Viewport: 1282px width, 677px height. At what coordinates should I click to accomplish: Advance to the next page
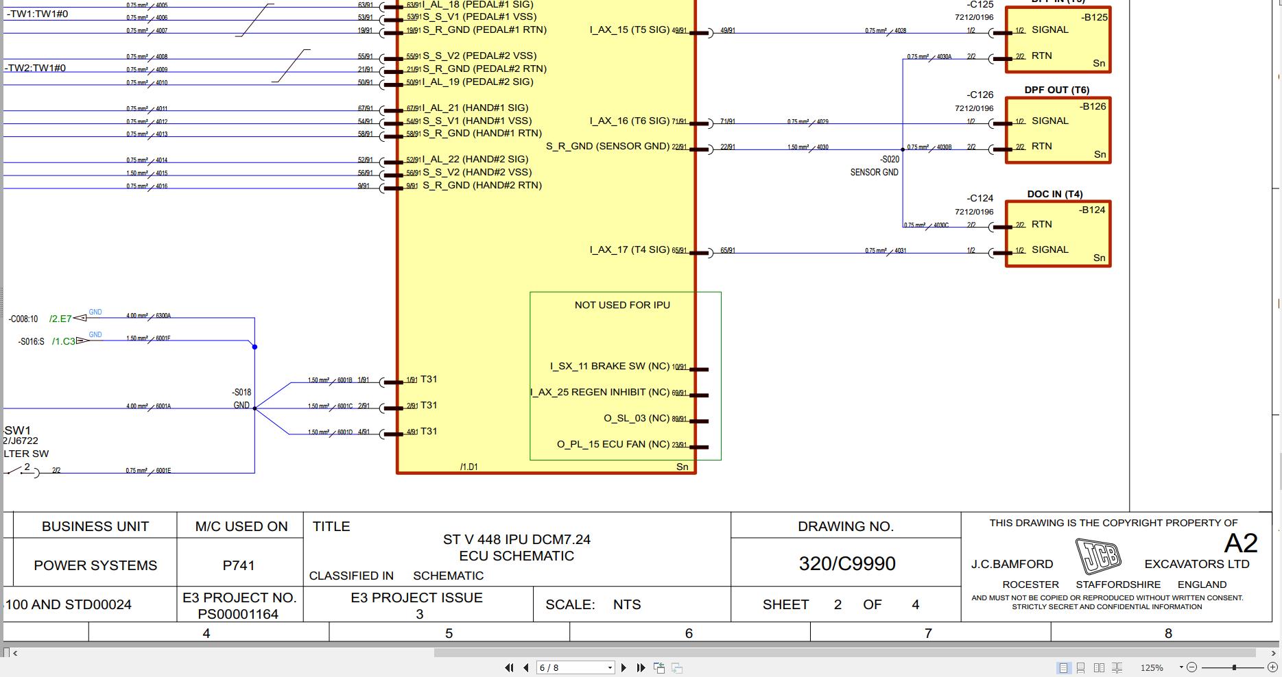[624, 667]
